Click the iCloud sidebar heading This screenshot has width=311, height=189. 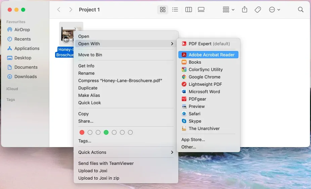click(12, 89)
